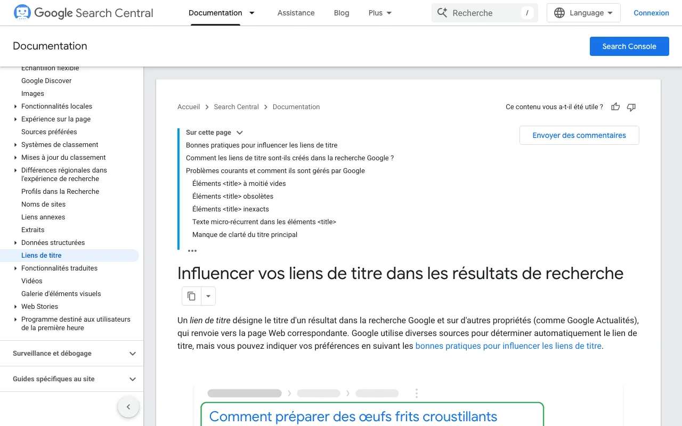Open the Plus menu dropdown

380,13
